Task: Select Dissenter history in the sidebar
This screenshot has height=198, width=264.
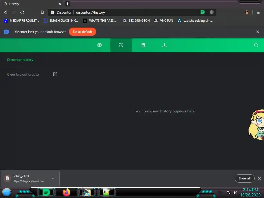Action: tap(20, 60)
